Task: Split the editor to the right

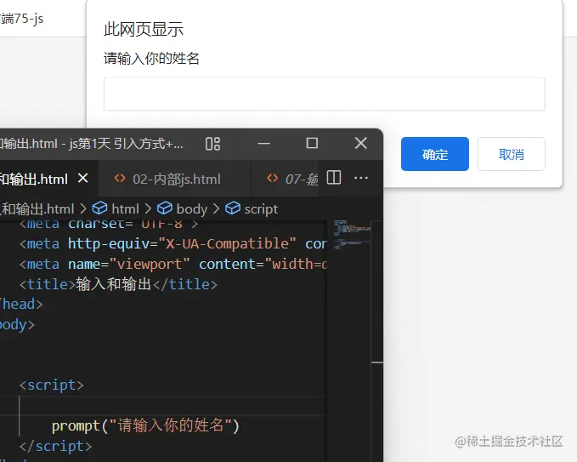Action: point(334,178)
